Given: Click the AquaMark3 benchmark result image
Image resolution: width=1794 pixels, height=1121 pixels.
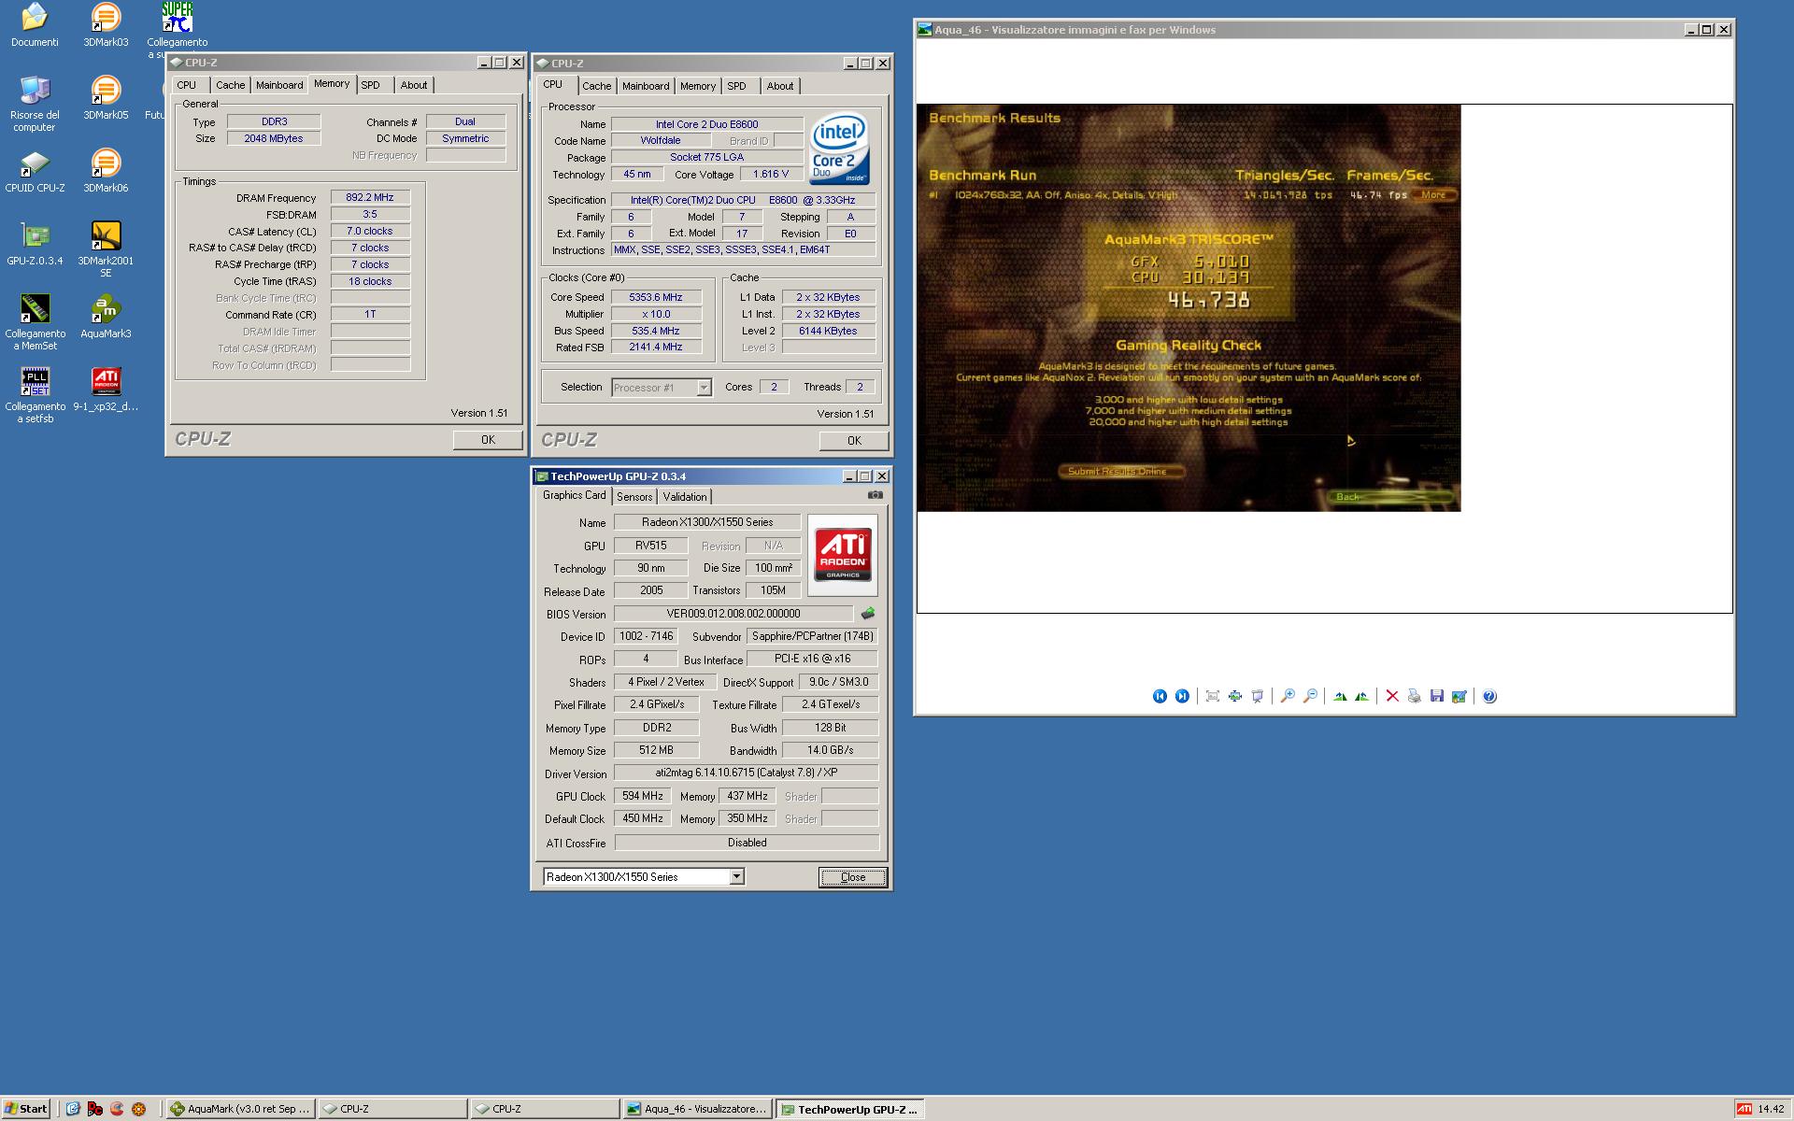Looking at the screenshot, I should pos(1189,307).
